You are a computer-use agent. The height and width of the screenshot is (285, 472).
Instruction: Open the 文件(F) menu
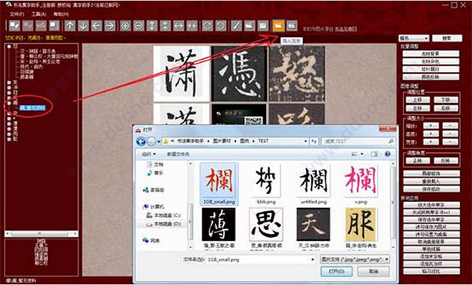click(17, 14)
